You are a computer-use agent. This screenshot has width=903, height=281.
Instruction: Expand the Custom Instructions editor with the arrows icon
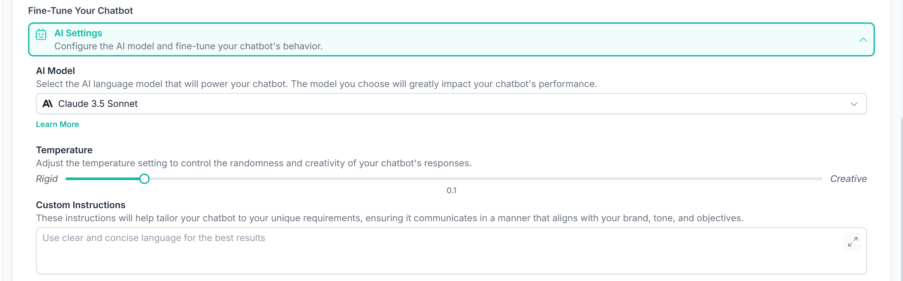(x=852, y=242)
